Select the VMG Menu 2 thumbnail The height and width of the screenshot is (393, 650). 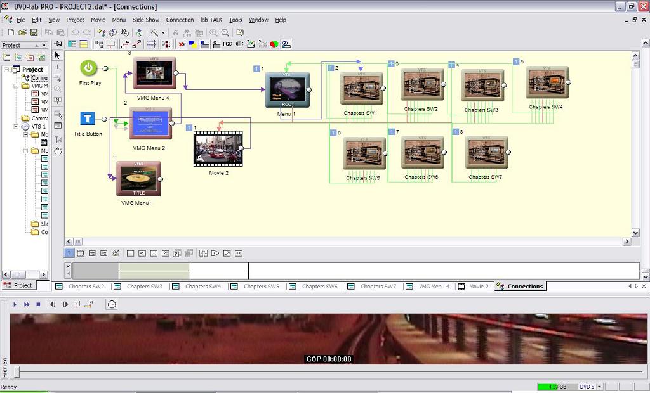(150, 123)
